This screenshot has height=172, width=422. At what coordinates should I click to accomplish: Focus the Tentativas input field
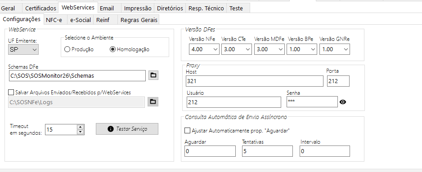tap(267, 151)
